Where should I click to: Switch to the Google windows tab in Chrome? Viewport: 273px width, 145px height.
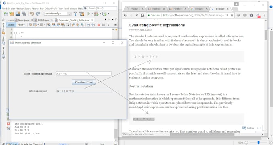pyautogui.click(x=199, y=8)
